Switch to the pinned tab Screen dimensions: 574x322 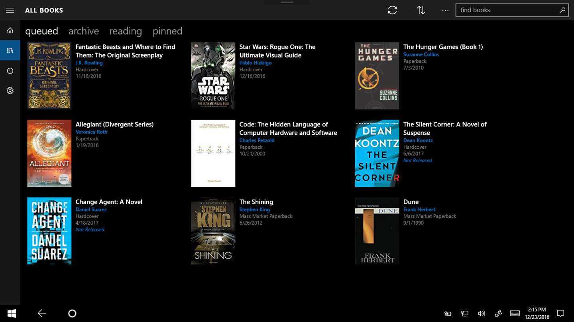(x=167, y=31)
